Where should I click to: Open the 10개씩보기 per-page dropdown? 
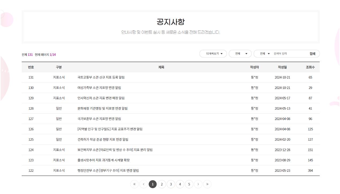click(213, 54)
